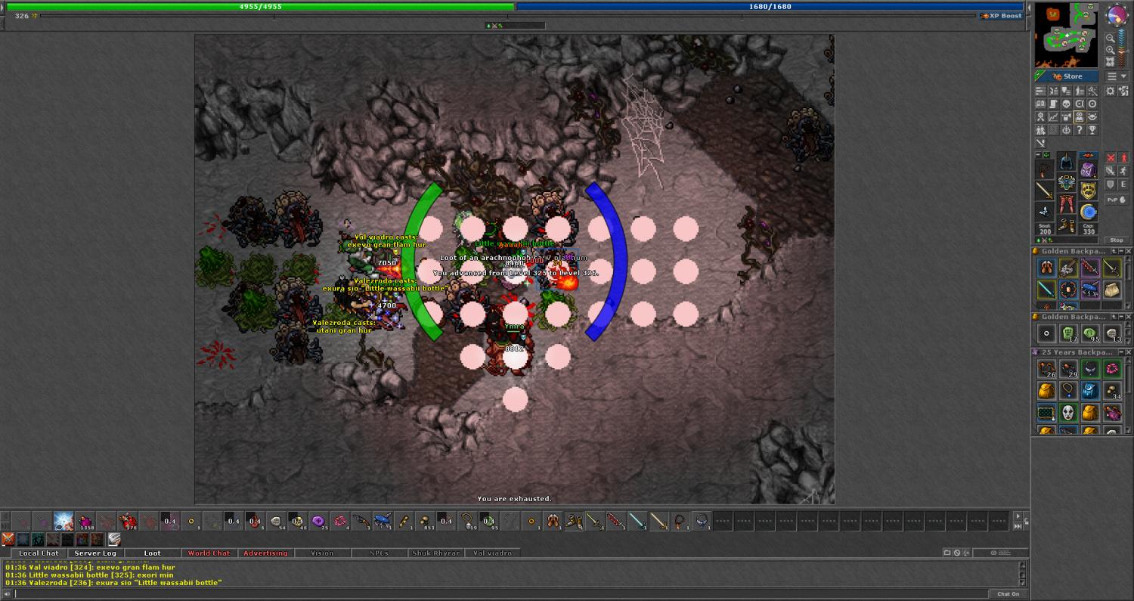Screen dimensions: 1134x601
Task: Open the World Chat tab
Action: [209, 553]
